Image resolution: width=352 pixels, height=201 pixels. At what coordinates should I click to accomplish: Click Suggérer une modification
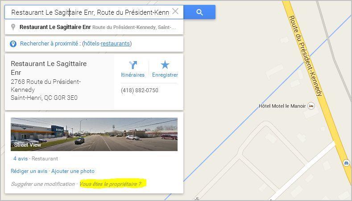click(x=43, y=184)
